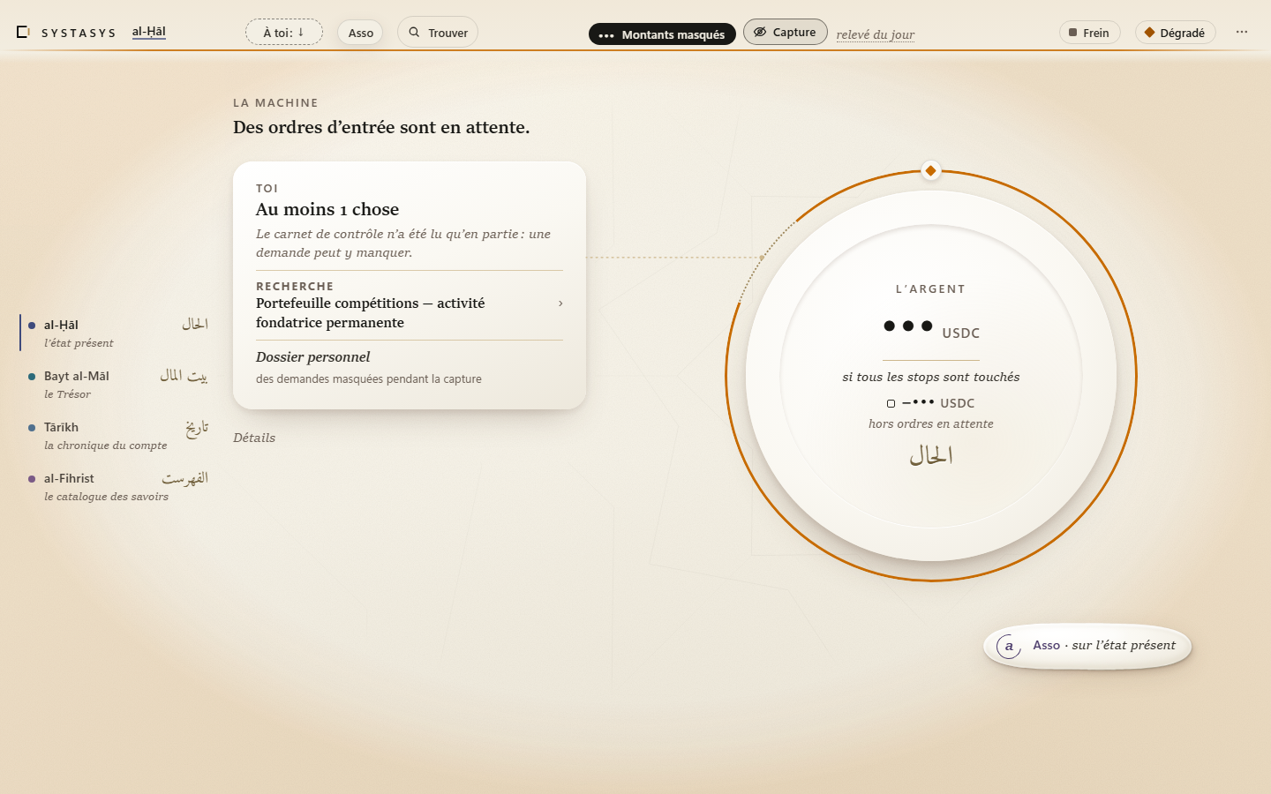Image resolution: width=1271 pixels, height=794 pixels.
Task: Click the orange diamond icon beside Dégradé
Action: pyautogui.click(x=1149, y=33)
